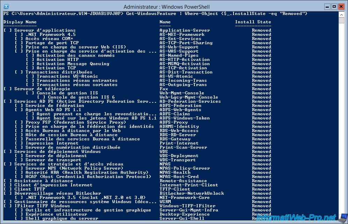Click the Serveur d'applications row
348x224 pixels.
(137, 30)
